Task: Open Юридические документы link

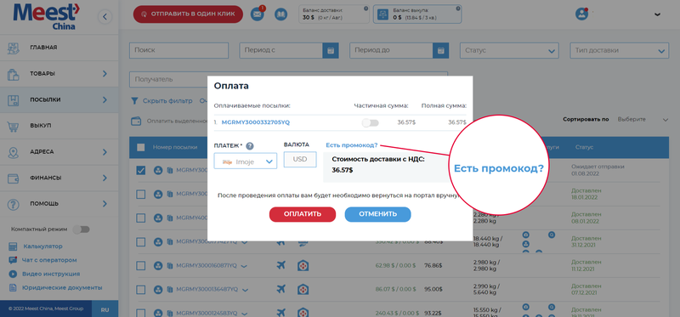Action: (62, 287)
